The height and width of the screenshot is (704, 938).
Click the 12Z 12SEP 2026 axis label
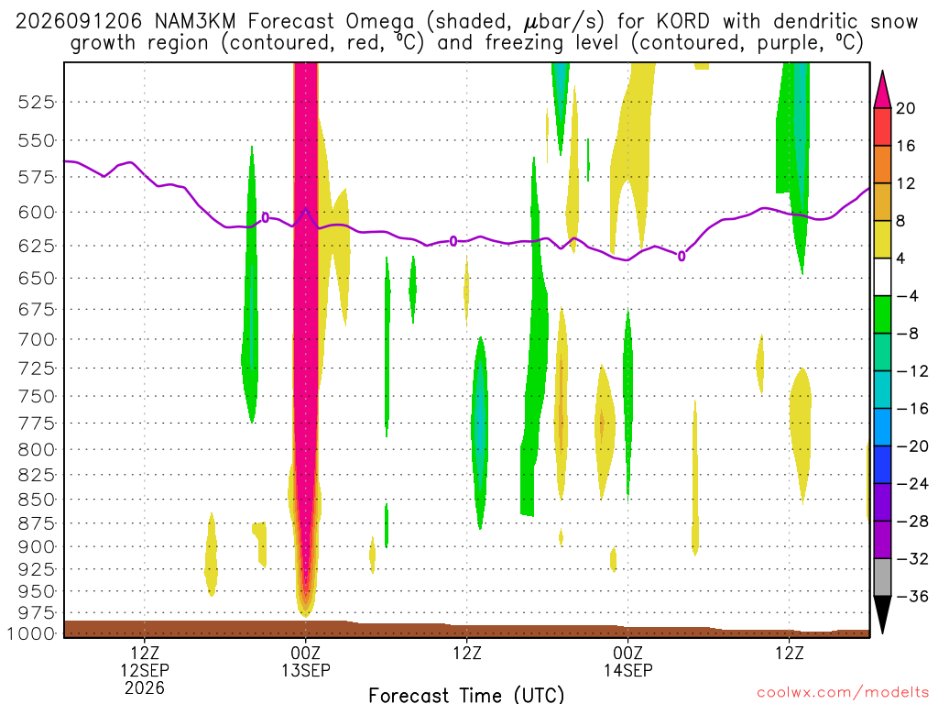(x=145, y=670)
